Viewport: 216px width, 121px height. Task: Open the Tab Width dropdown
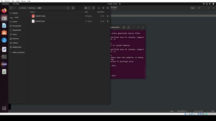coord(183,111)
